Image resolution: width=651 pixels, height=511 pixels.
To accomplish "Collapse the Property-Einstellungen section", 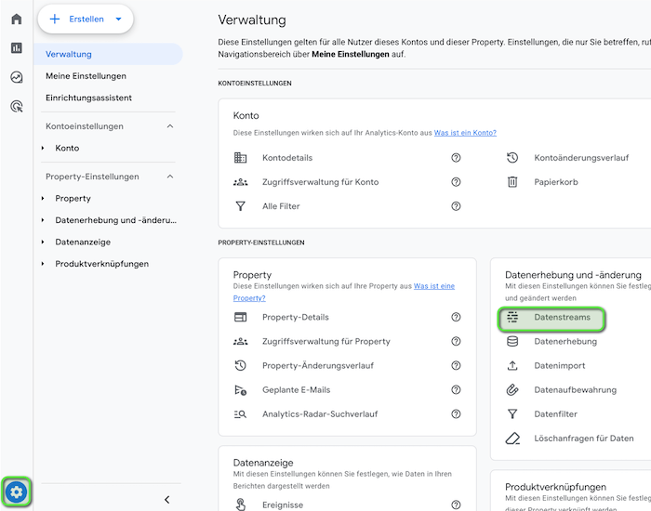I will click(169, 177).
